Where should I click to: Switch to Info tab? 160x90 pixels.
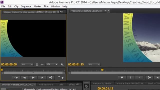coord(61,85)
